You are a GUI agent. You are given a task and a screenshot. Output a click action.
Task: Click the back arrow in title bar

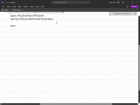point(6,3)
